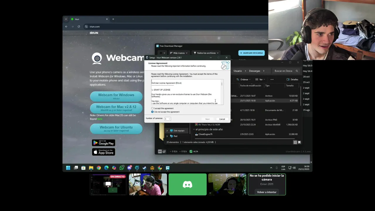Open the 'Todos los archivos' filter dropdown
The image size is (375, 211).
pos(206,53)
